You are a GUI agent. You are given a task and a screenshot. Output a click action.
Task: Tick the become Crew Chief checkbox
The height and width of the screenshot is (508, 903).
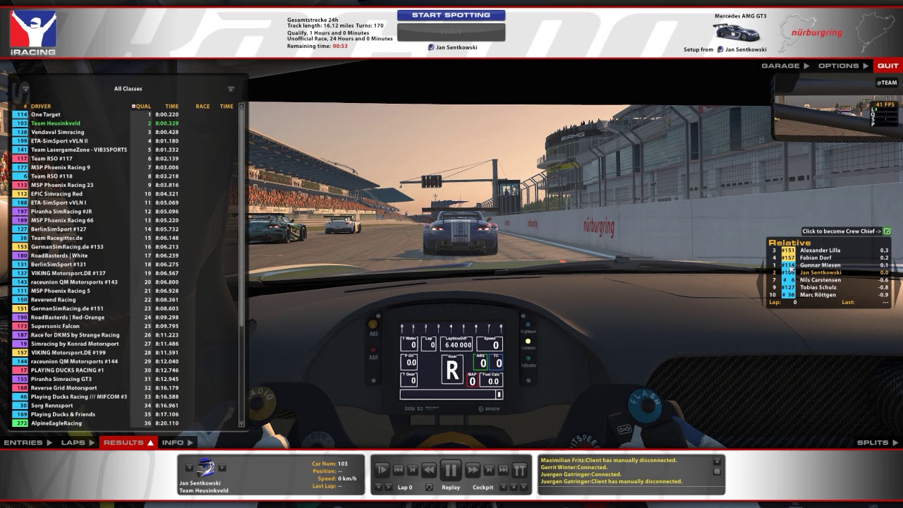(x=887, y=231)
